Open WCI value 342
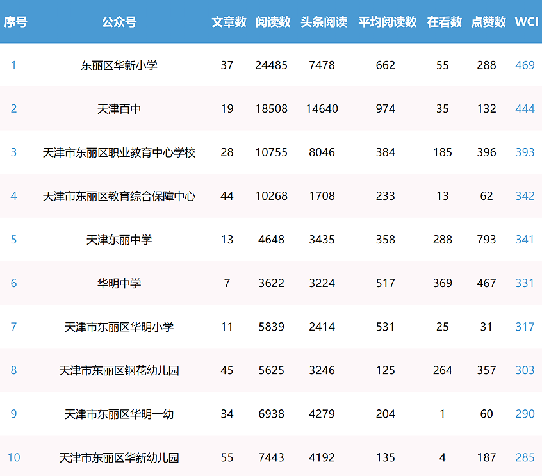 pyautogui.click(x=525, y=196)
